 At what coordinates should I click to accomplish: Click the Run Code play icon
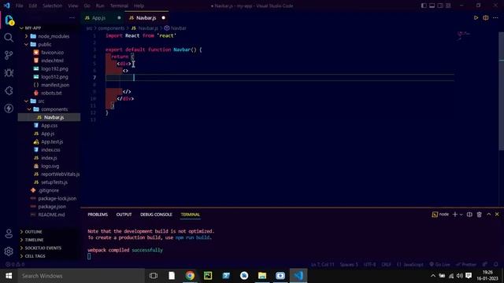coord(476,17)
